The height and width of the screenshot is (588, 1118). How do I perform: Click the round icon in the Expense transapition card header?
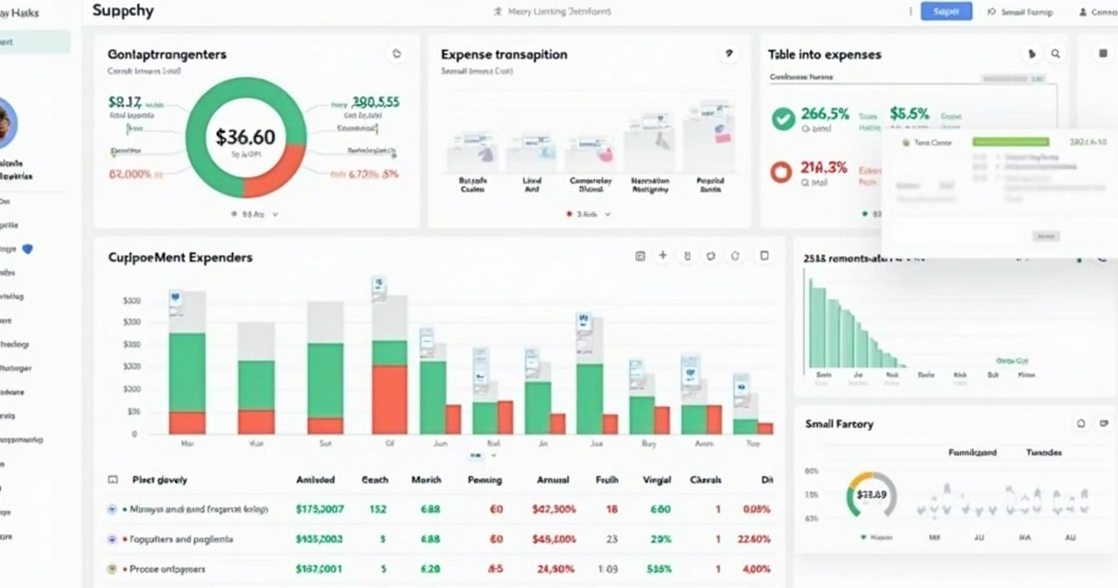(x=728, y=54)
